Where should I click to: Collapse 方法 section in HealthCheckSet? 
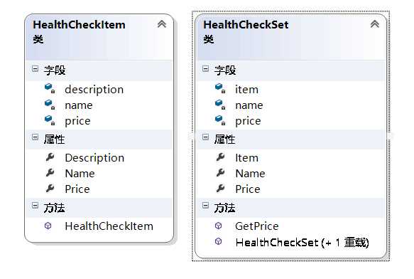click(205, 206)
